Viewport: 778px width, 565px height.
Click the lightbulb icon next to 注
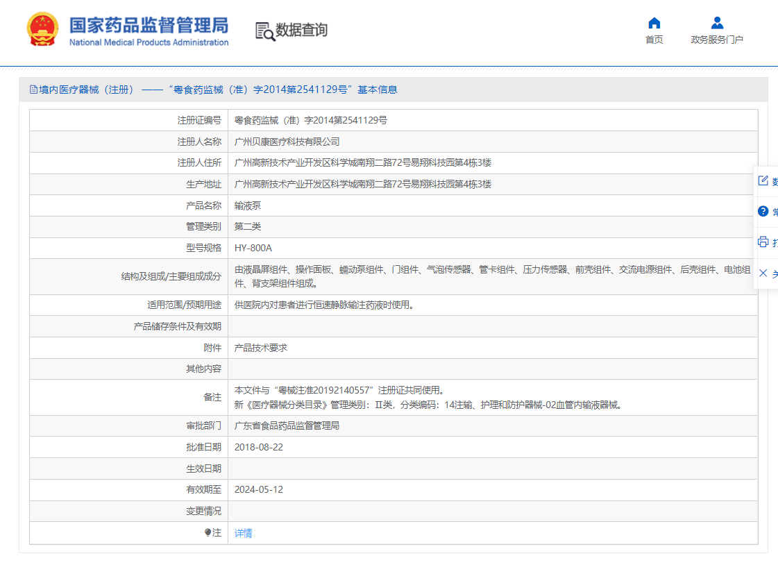pos(208,533)
